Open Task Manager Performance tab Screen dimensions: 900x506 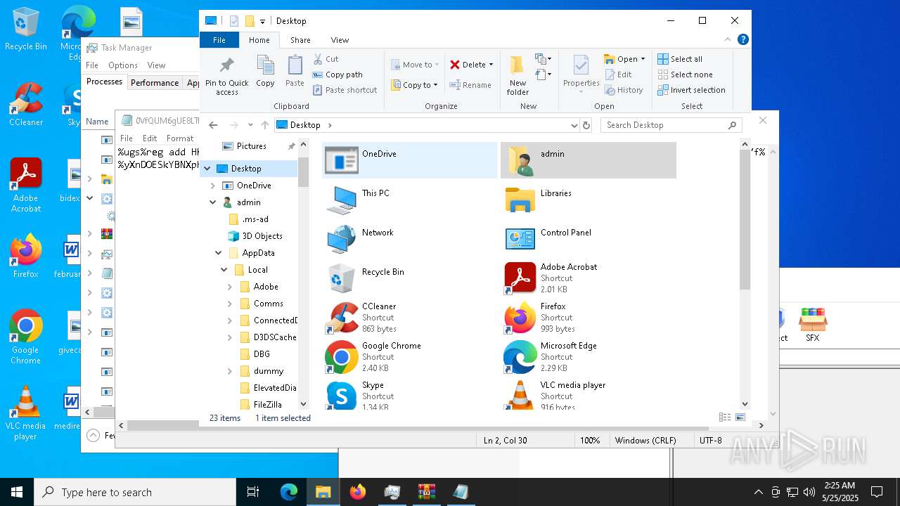pos(155,82)
